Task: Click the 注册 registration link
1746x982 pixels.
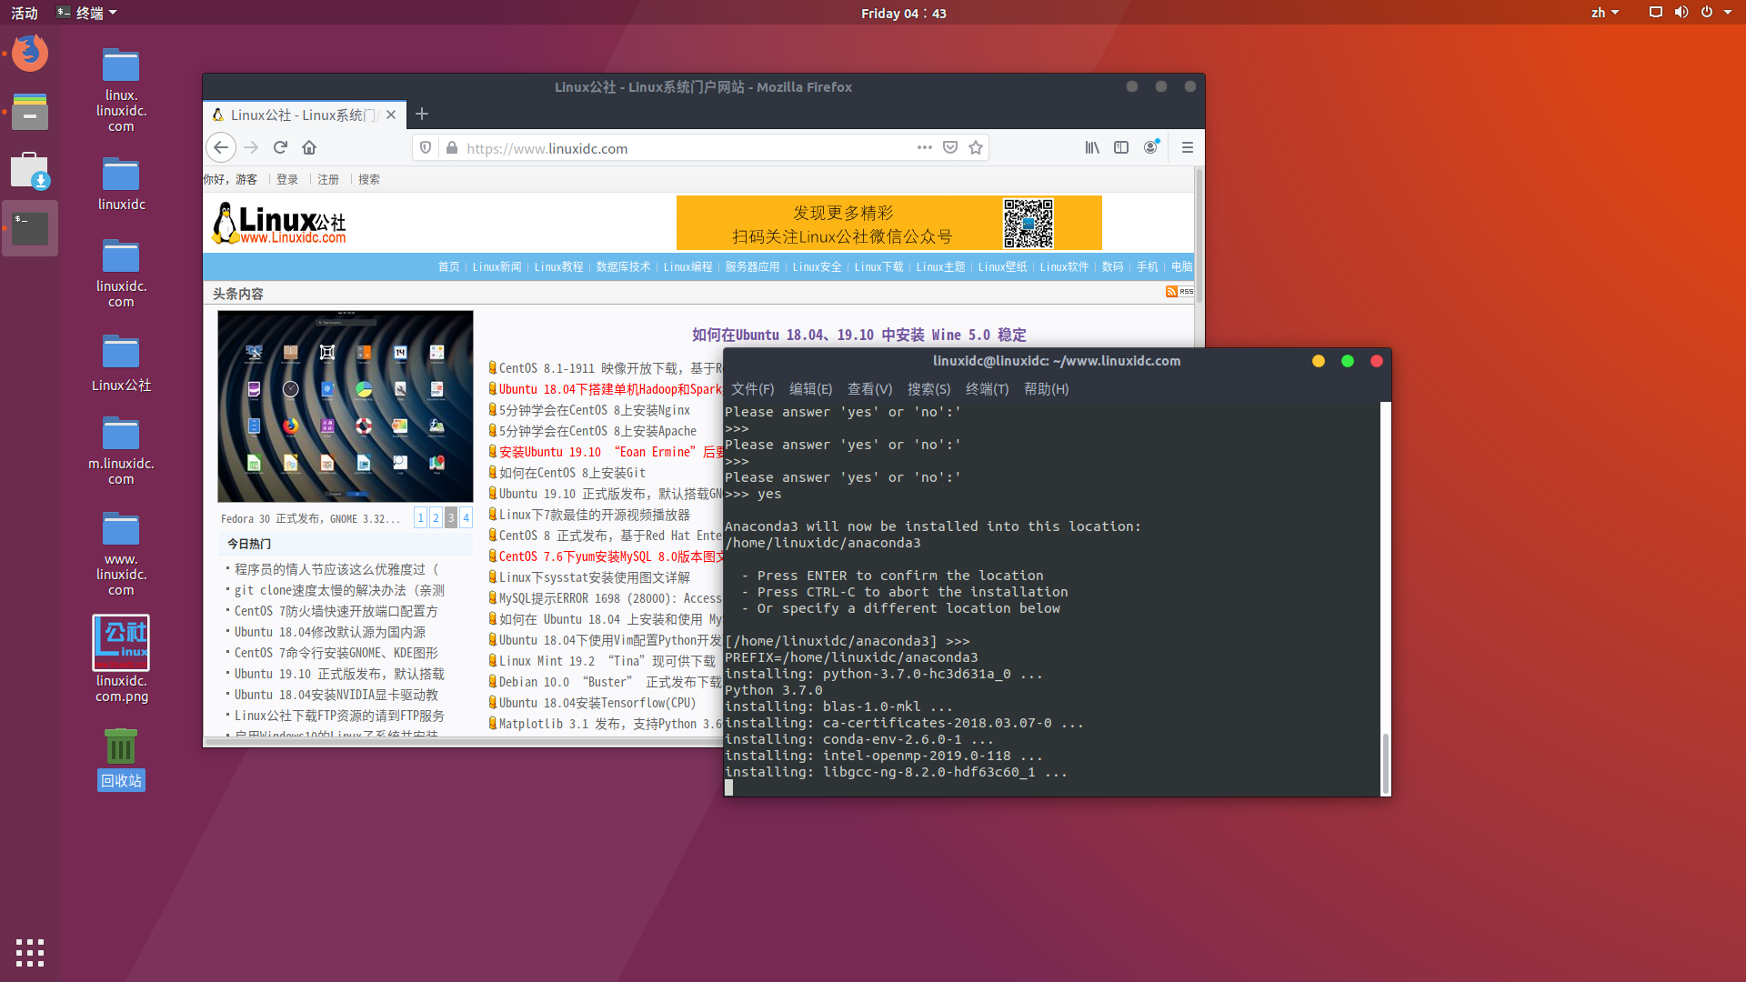Action: (x=328, y=179)
